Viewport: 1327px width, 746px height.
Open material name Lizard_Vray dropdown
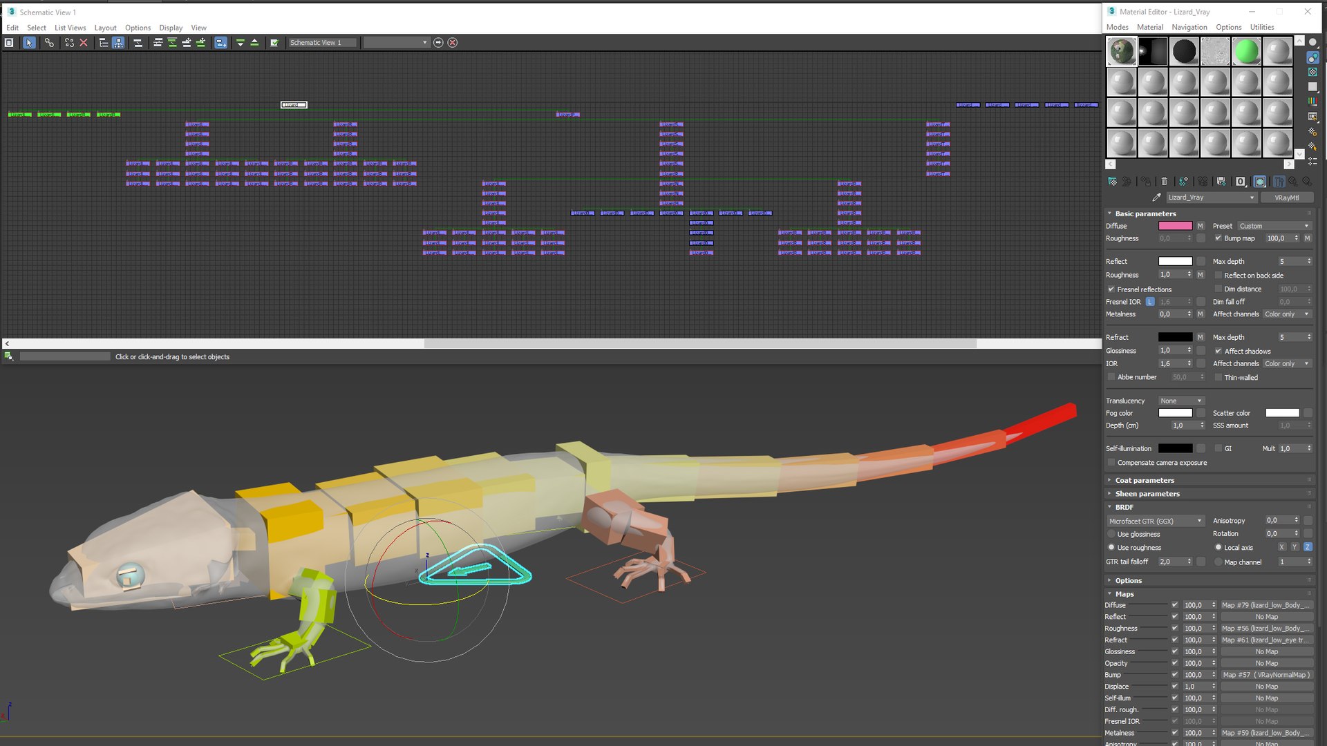click(1211, 198)
